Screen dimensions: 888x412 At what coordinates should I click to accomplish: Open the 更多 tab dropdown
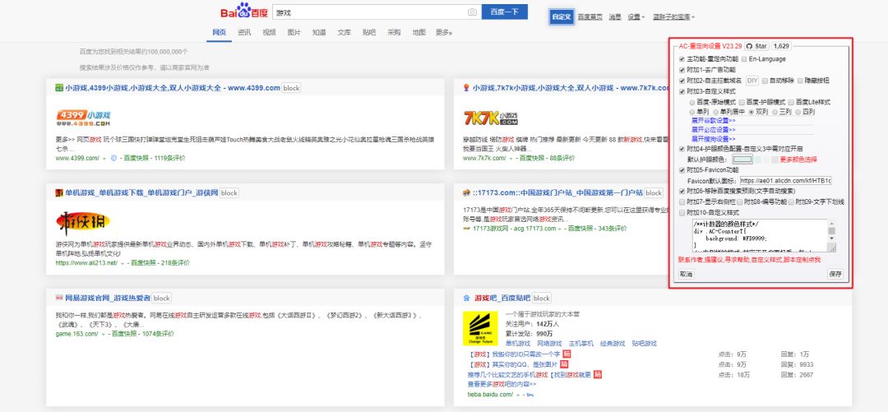[x=444, y=32]
